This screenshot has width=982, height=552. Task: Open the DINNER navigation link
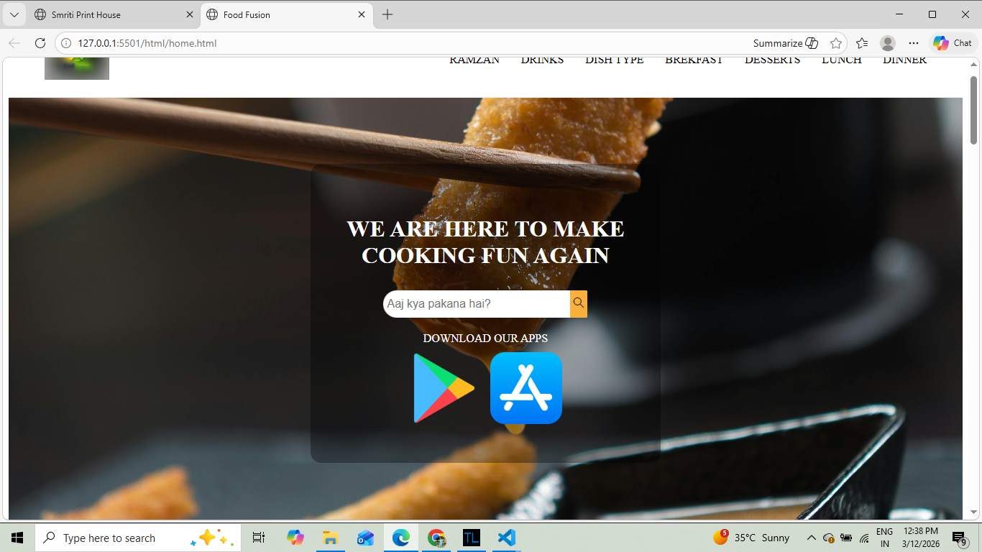point(904,60)
